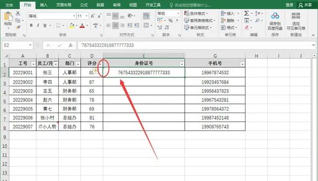Align text to the left
Screen dimensions: 318x181
pyautogui.click(x=109, y=25)
